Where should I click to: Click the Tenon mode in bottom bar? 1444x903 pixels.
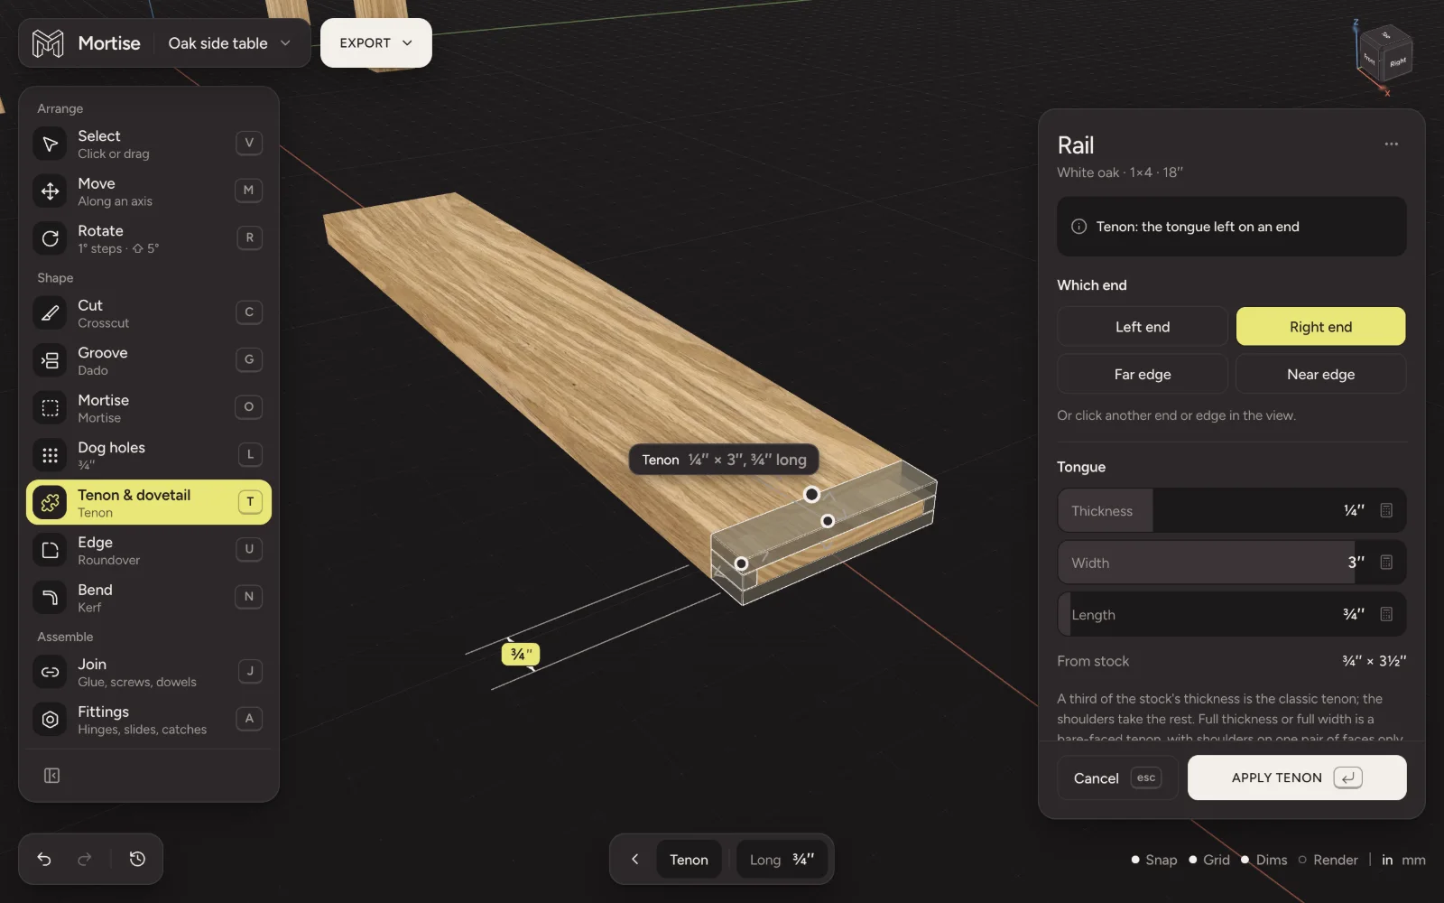(x=689, y=860)
